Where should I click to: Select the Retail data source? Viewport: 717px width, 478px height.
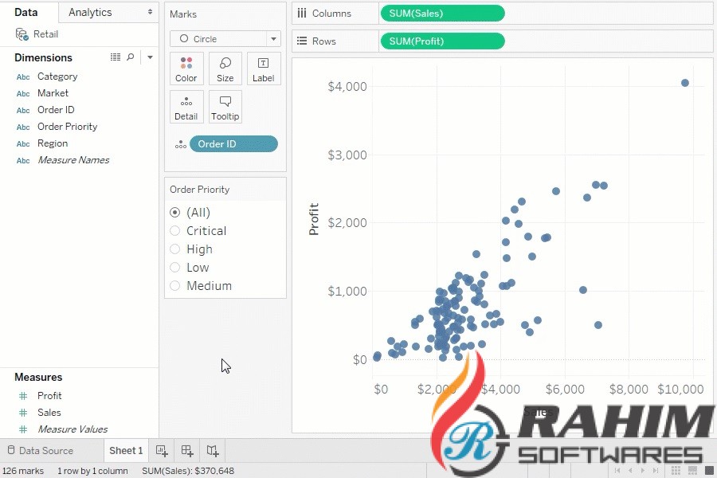pyautogui.click(x=45, y=34)
